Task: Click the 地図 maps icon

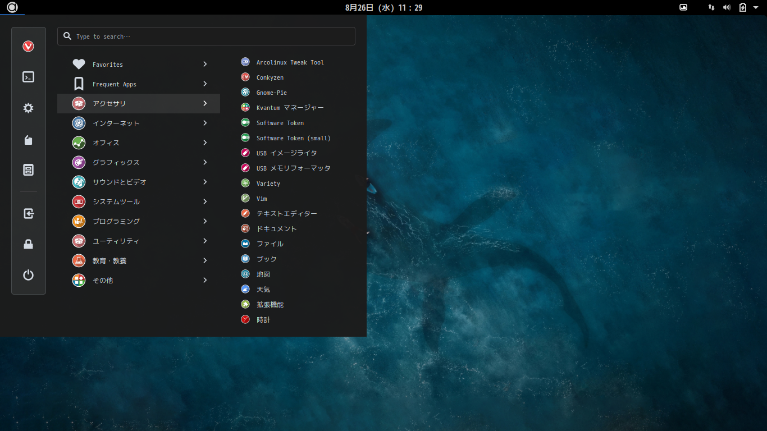Action: point(245,274)
